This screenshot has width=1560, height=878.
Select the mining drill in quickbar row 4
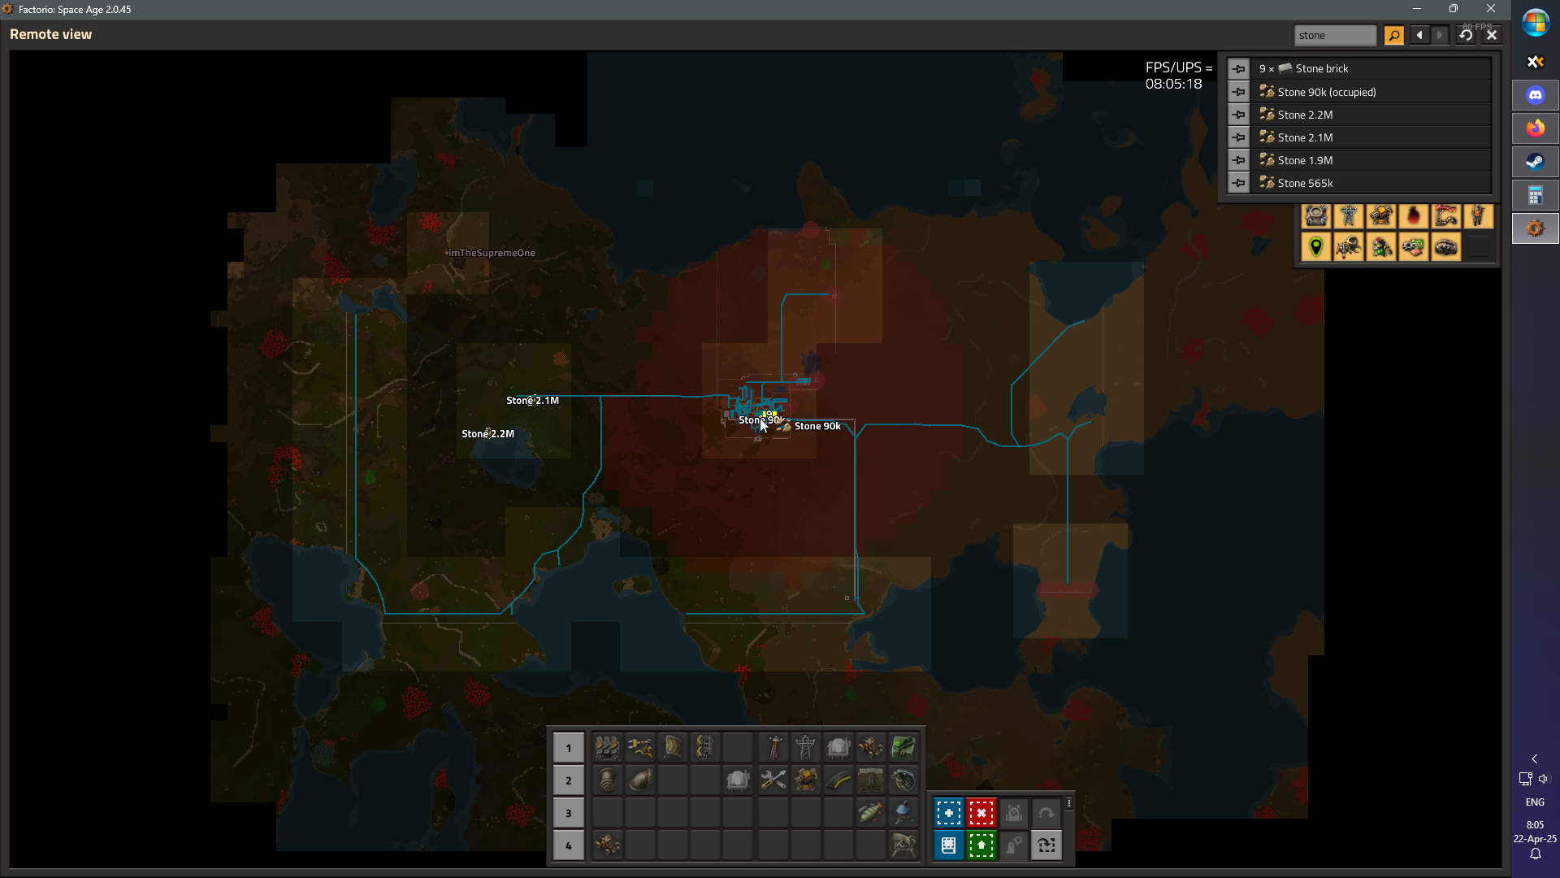pos(903,845)
